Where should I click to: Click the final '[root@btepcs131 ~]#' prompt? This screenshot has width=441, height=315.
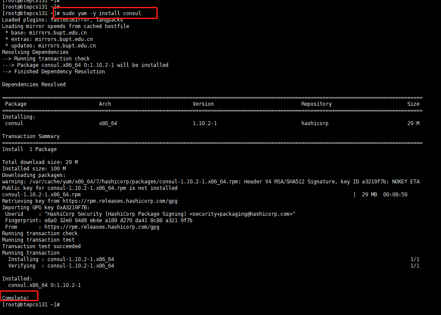pos(31,304)
